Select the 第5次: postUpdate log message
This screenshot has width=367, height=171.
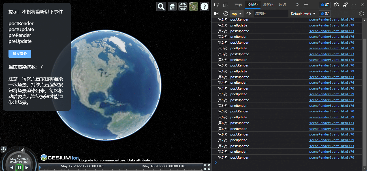(x=234, y=100)
